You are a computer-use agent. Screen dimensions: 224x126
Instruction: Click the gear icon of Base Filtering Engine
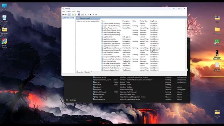tap(102, 61)
